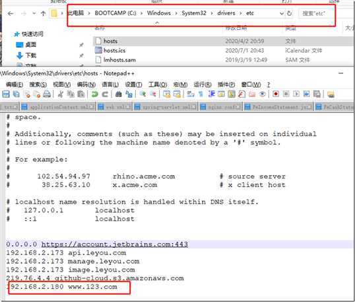Screen dimensions: 355x302
Task: Click Zoom In magnifier icon
Action: click(x=143, y=94)
